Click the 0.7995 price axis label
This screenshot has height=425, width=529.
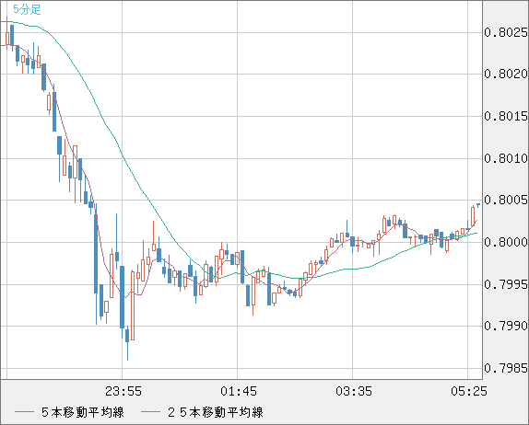[506, 284]
